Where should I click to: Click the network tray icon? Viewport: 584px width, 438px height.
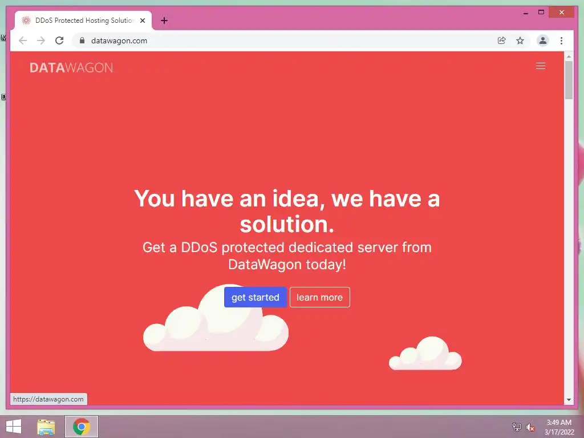tap(516, 427)
